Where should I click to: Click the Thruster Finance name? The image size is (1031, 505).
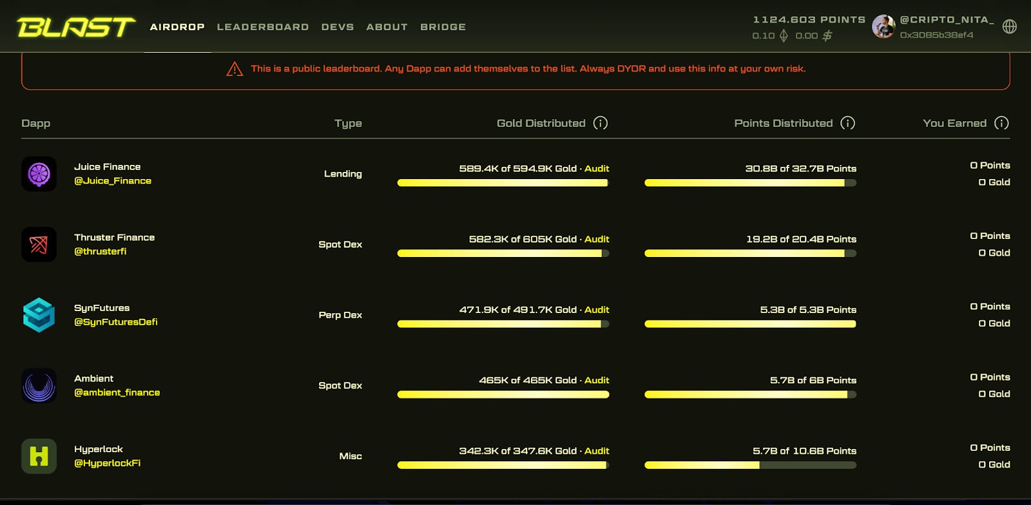(115, 238)
